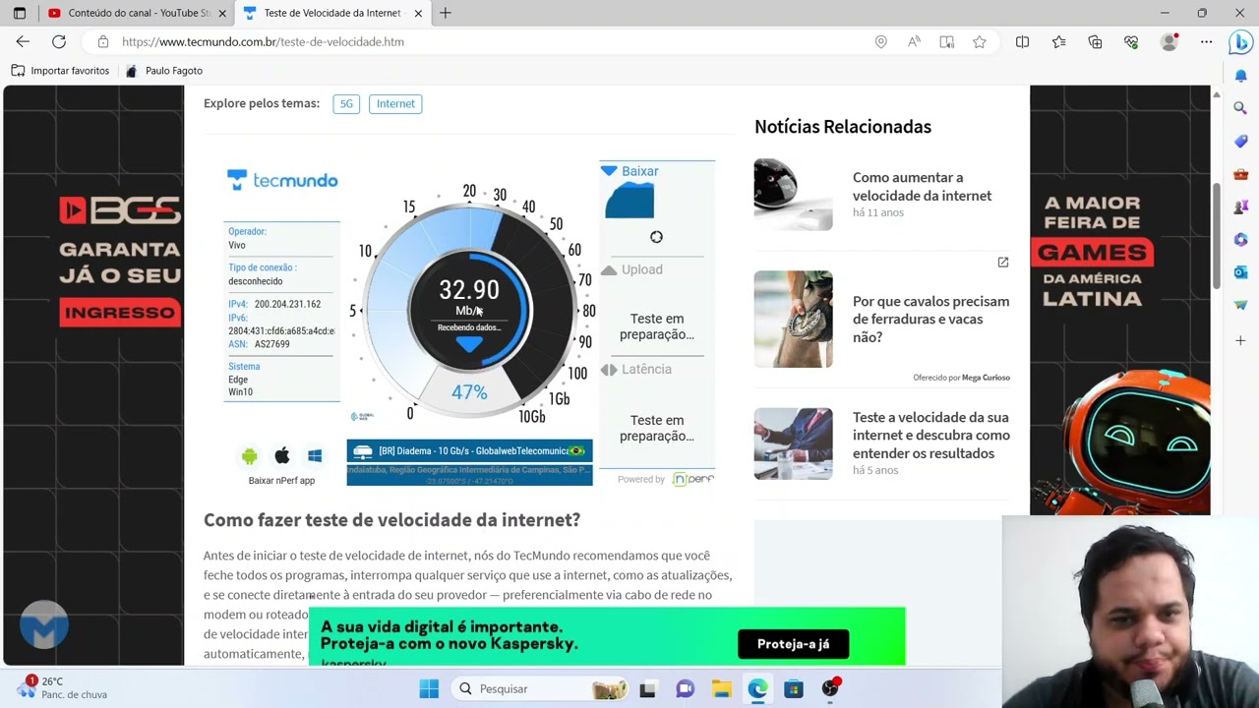Click the tecmundo logo in speed test
The width and height of the screenshot is (1259, 708).
click(282, 180)
